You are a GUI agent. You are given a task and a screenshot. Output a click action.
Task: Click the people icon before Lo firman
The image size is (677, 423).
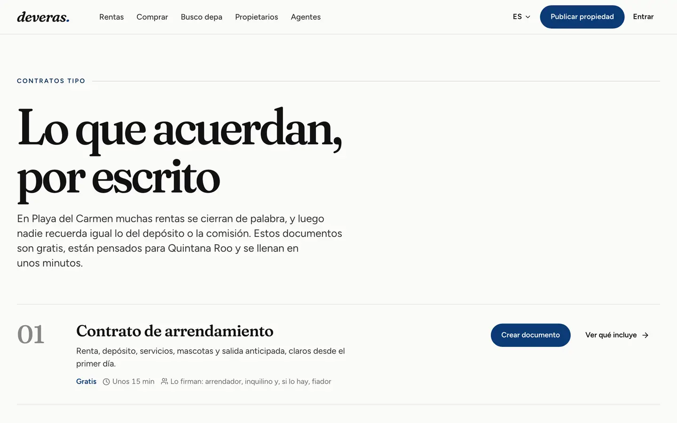pyautogui.click(x=165, y=381)
